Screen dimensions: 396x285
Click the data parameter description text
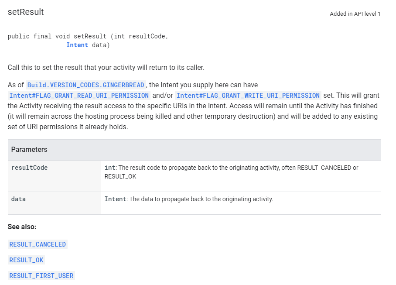201,199
